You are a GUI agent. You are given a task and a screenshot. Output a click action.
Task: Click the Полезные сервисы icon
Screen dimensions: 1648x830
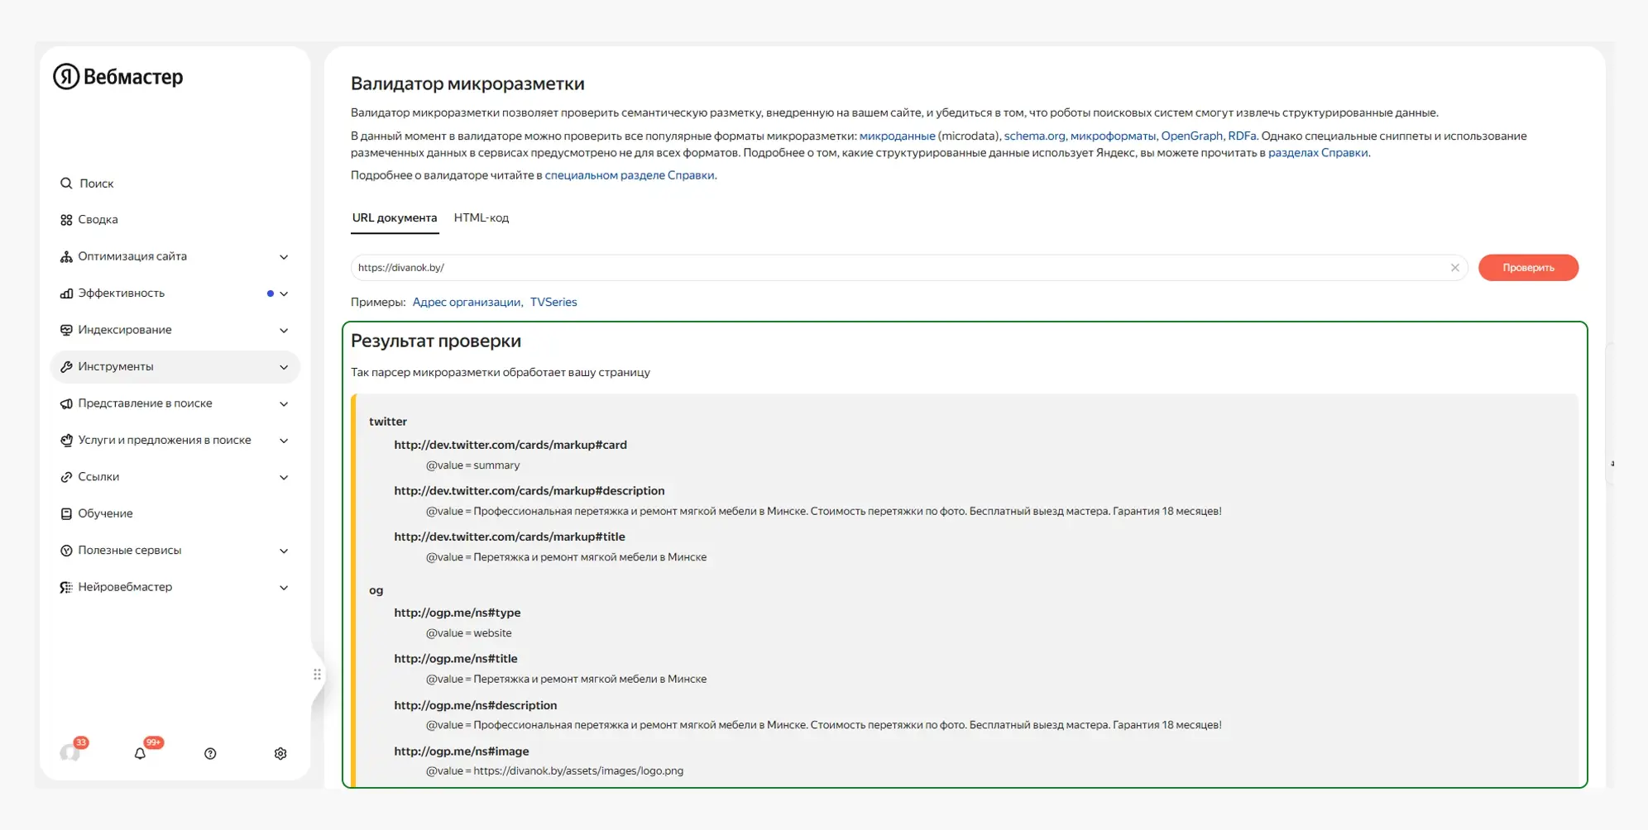tap(66, 551)
